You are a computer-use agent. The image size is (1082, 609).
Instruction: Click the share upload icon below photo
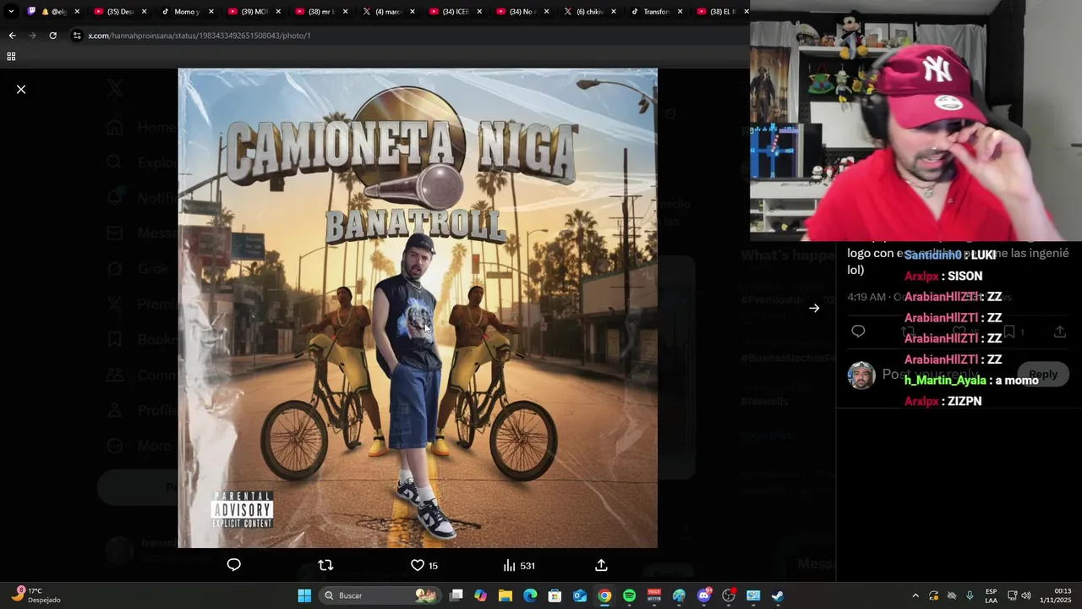point(601,565)
